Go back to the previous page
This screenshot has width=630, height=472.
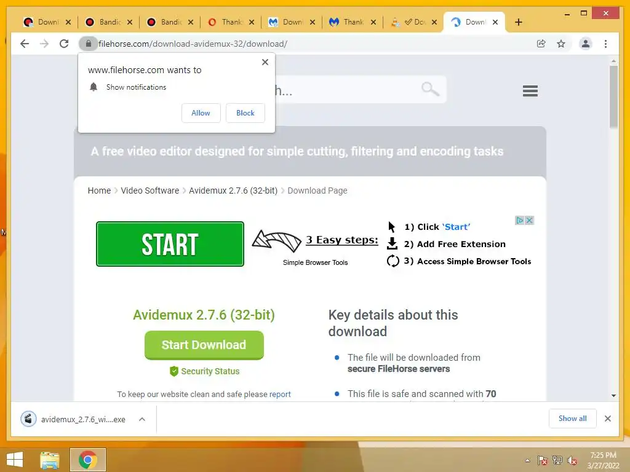[25, 44]
